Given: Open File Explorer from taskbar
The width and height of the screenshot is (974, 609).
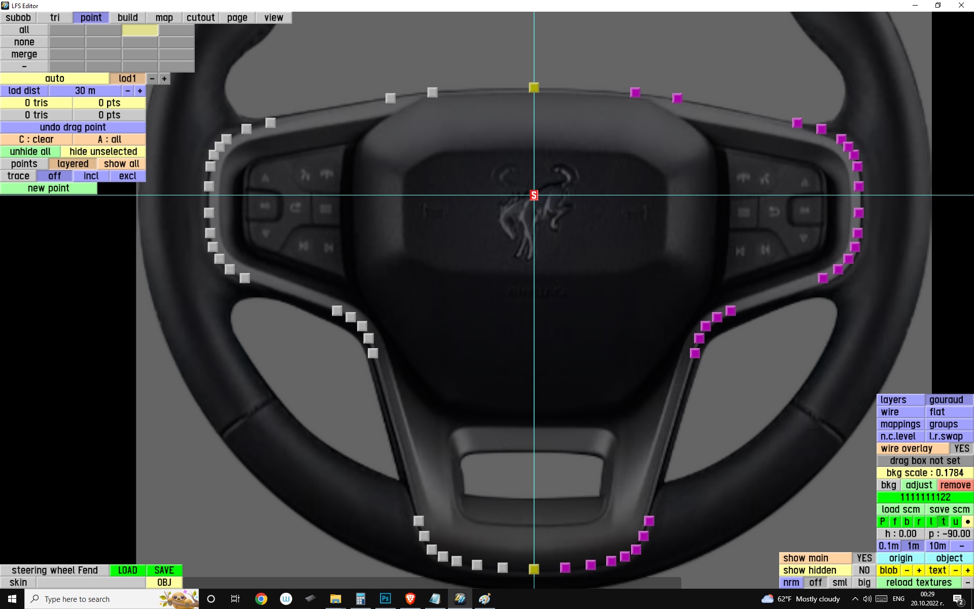Looking at the screenshot, I should 335,599.
